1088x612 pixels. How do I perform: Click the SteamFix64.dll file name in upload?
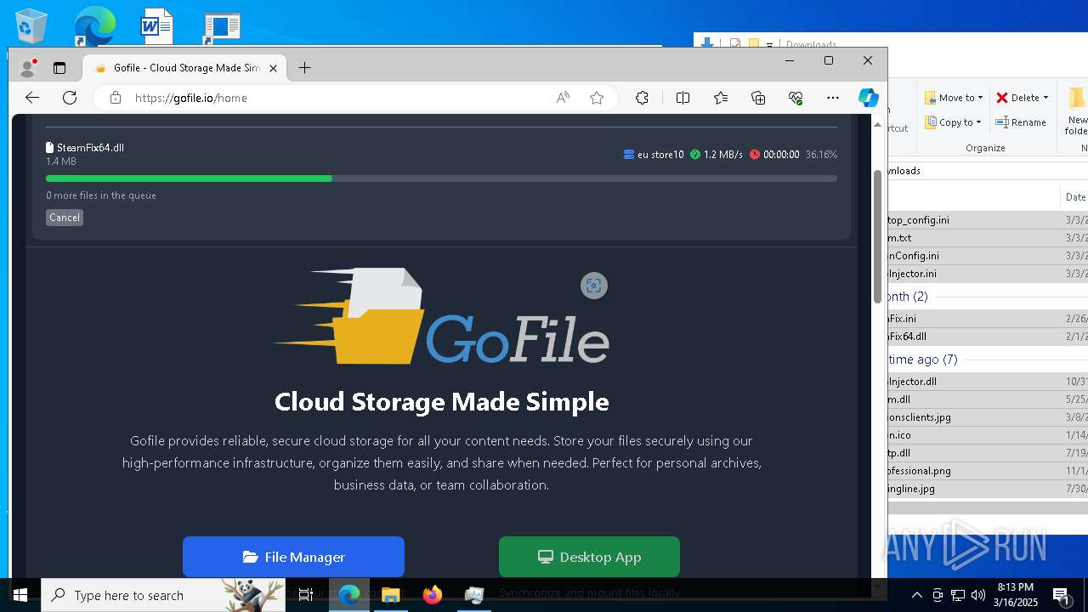point(90,148)
